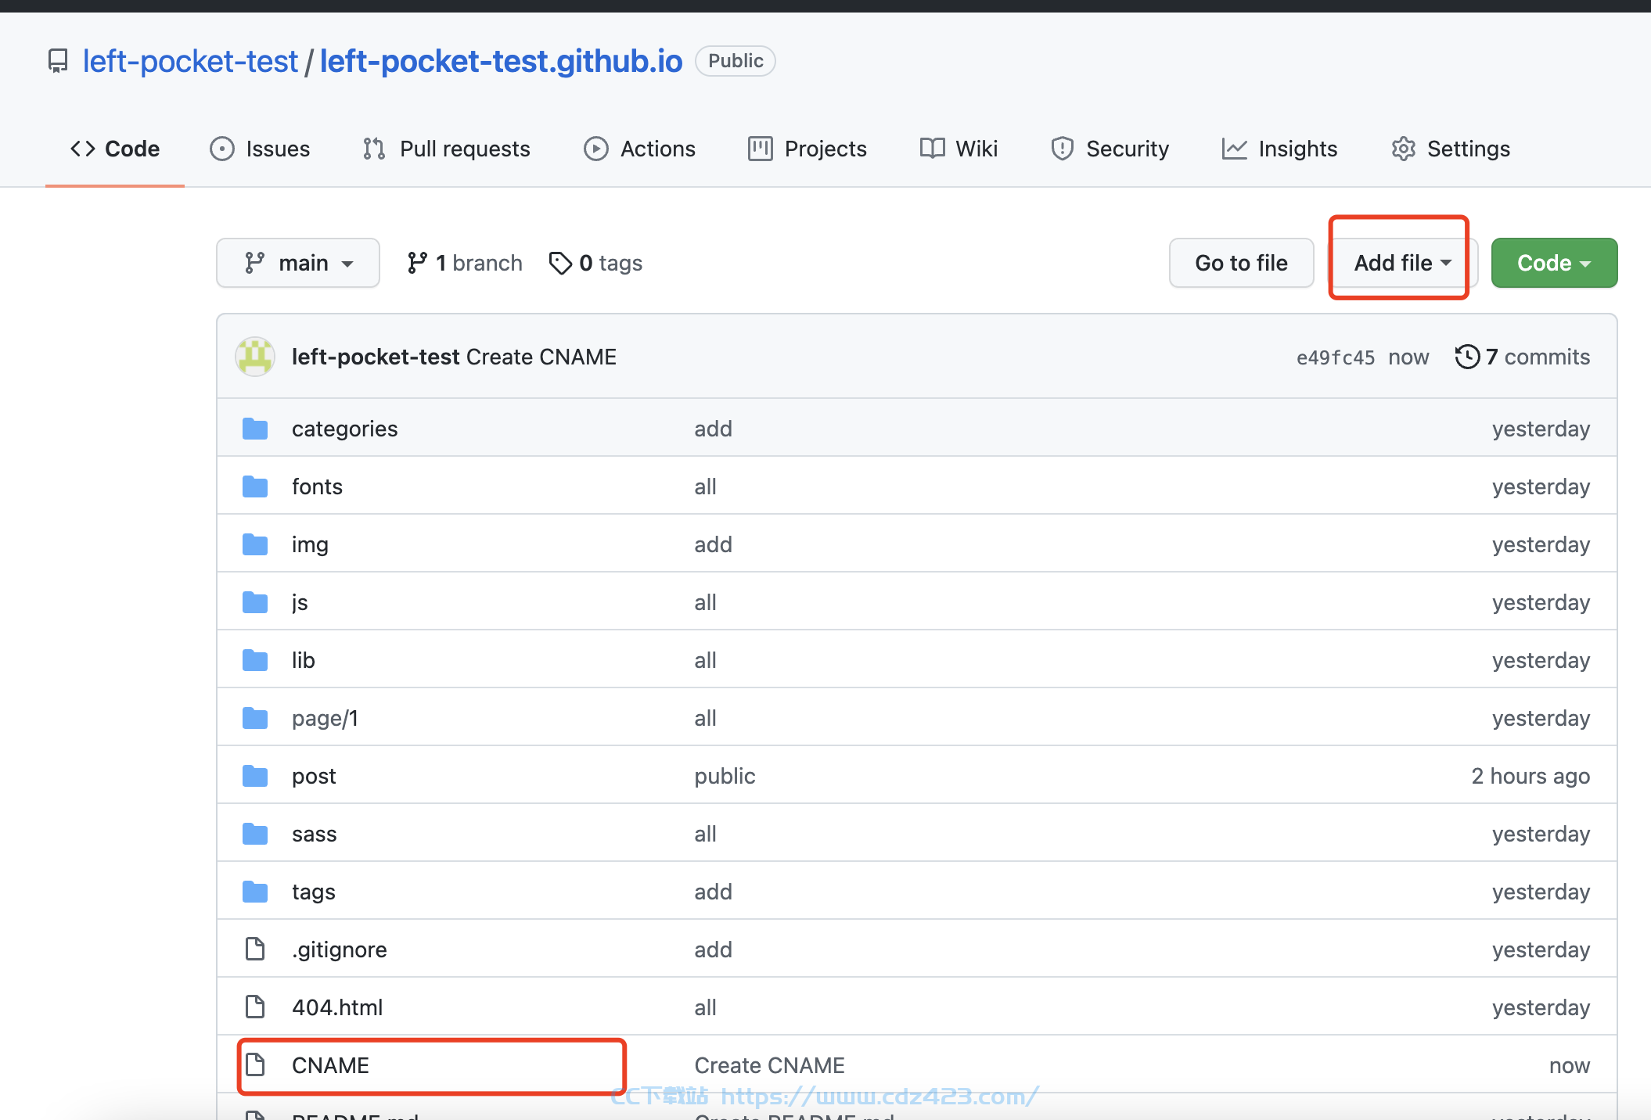
Task: Click the Settings tab gear icon
Action: [x=1404, y=149]
